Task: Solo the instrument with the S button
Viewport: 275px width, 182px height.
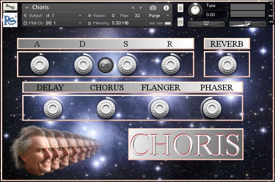Action: point(181,8)
